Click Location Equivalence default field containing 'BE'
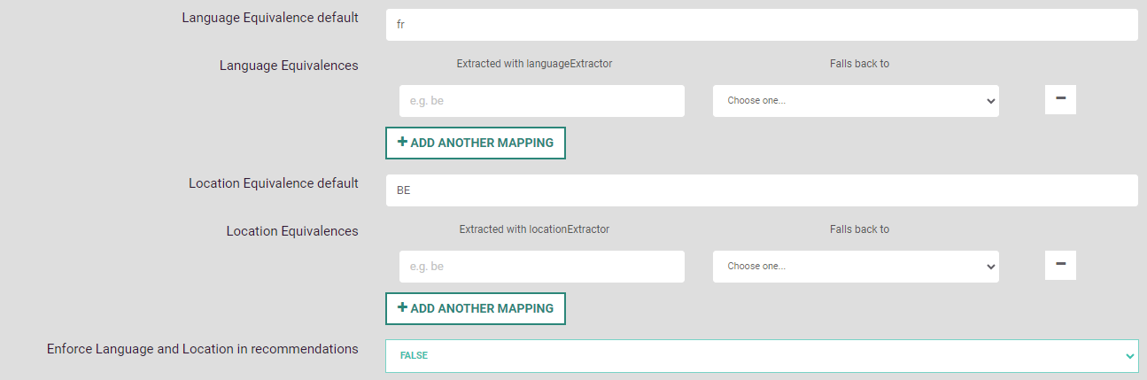Viewport: 1147px width, 380px height. [x=762, y=190]
